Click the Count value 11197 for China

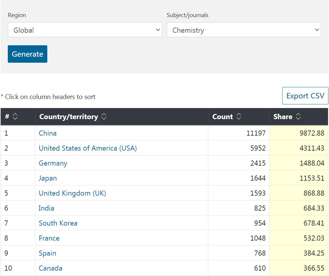(x=256, y=133)
